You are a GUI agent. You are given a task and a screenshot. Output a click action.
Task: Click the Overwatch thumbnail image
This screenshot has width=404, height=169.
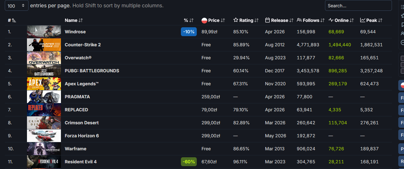(44, 58)
